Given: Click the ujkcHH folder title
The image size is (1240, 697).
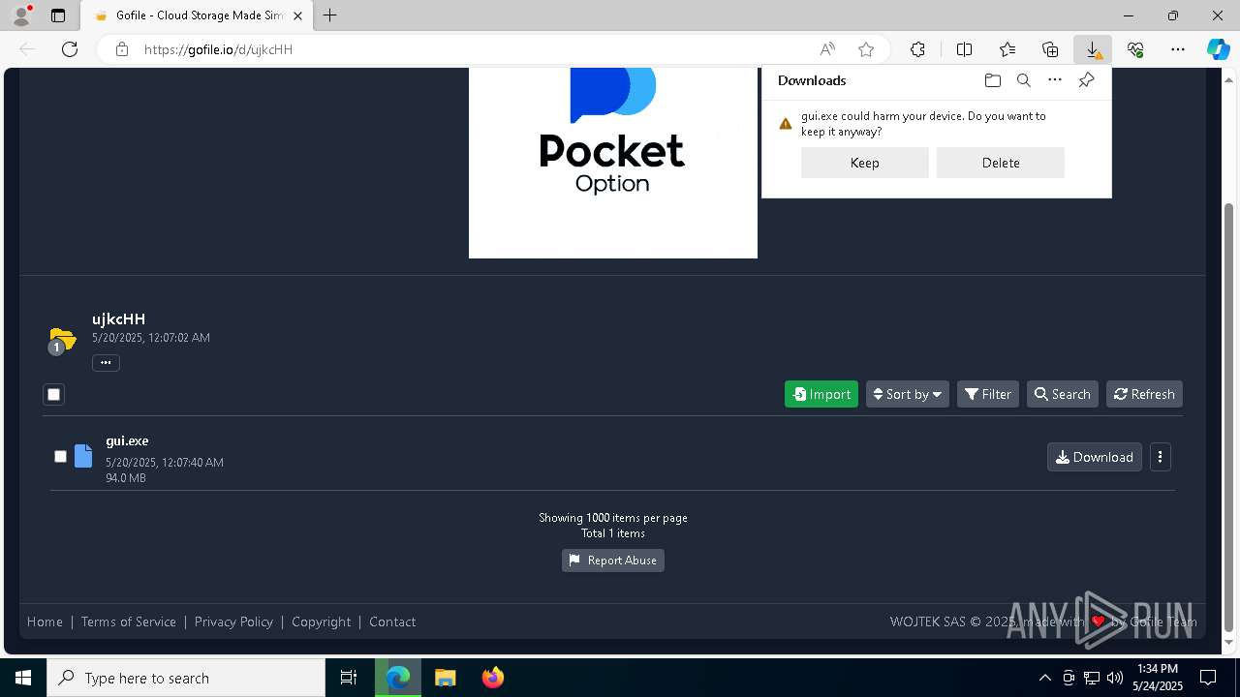Looking at the screenshot, I should tap(118, 318).
